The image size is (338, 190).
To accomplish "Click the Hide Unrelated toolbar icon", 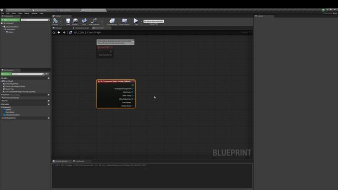I will coord(94,21).
